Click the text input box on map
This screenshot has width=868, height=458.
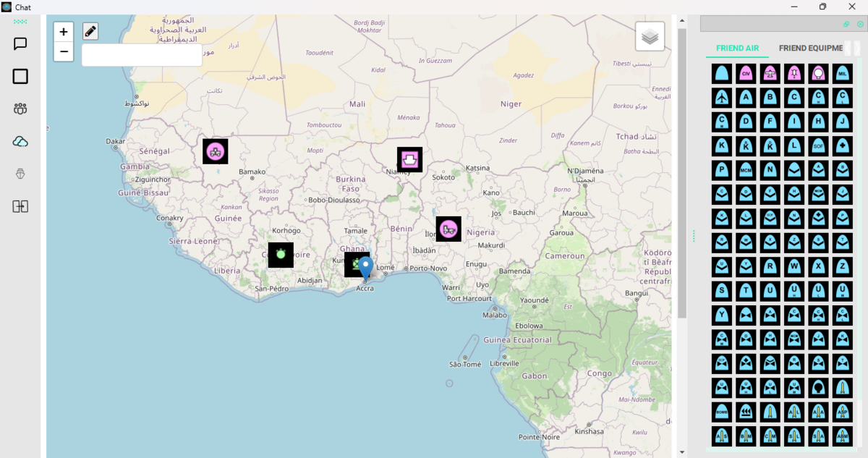click(x=142, y=56)
